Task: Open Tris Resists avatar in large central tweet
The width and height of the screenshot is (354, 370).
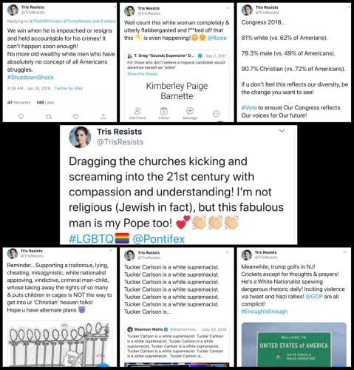Action: [80, 137]
